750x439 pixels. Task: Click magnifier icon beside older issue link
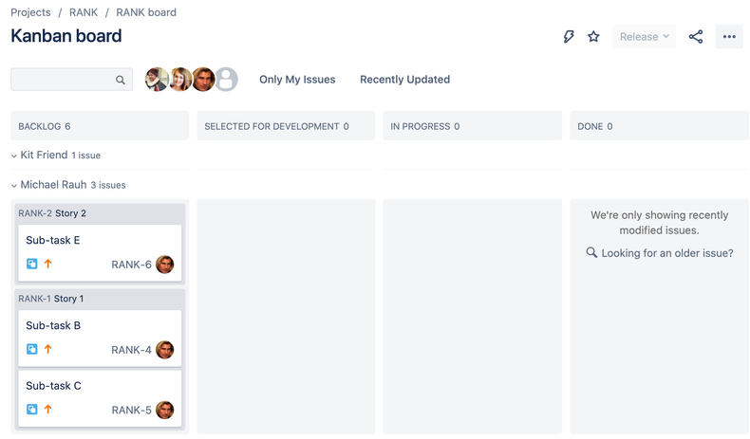pyautogui.click(x=591, y=252)
